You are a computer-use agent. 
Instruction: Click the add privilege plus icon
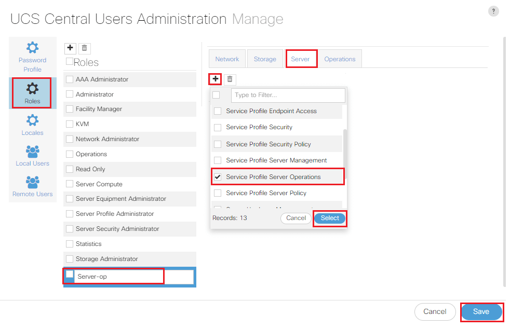click(215, 79)
